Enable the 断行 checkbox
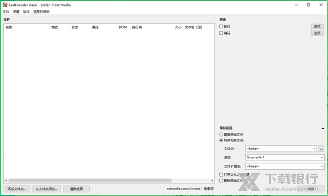 point(221,27)
